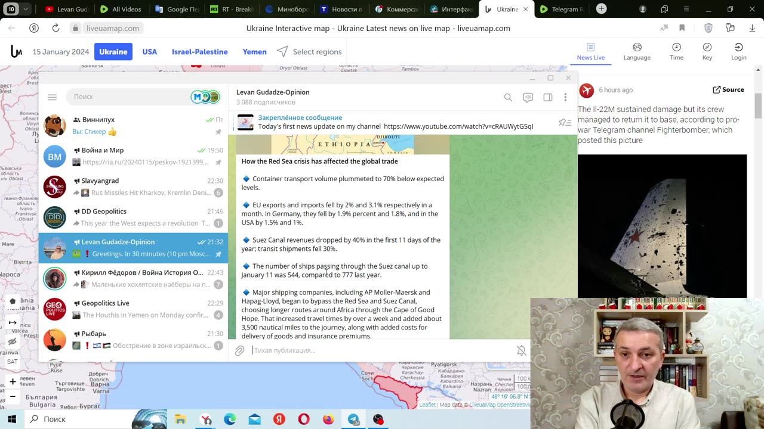Select the distance measure arrow tool

[x=13, y=322]
